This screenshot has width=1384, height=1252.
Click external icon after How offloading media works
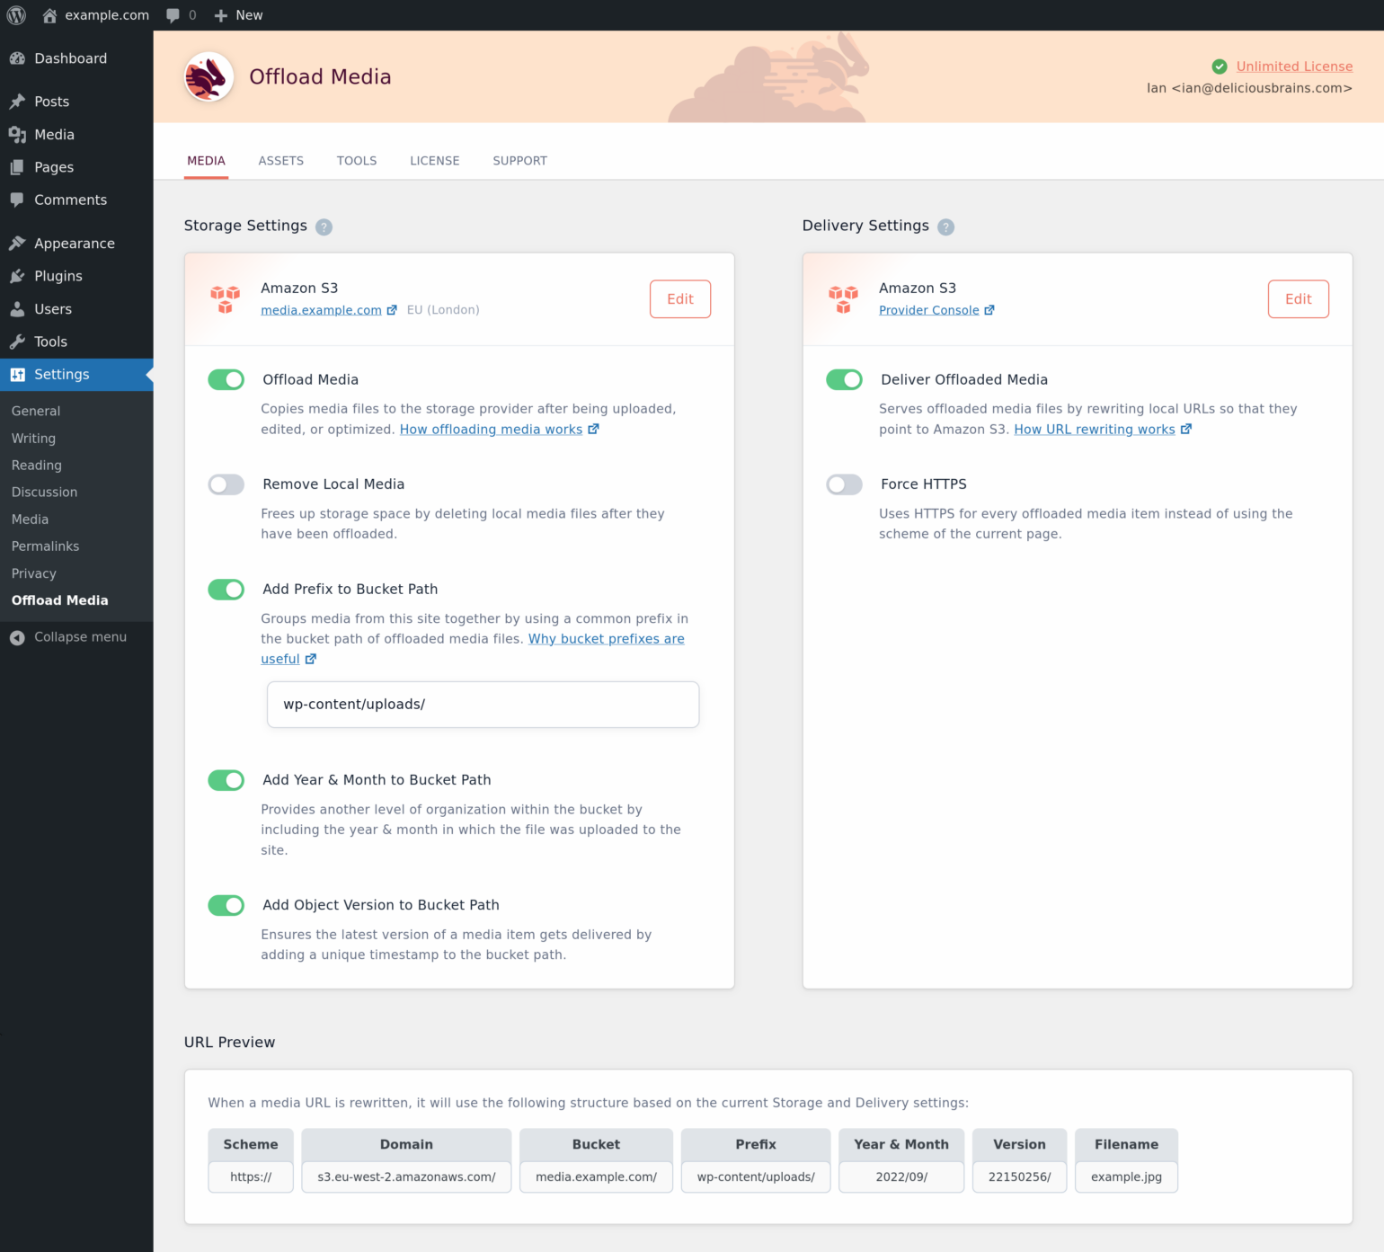point(593,430)
